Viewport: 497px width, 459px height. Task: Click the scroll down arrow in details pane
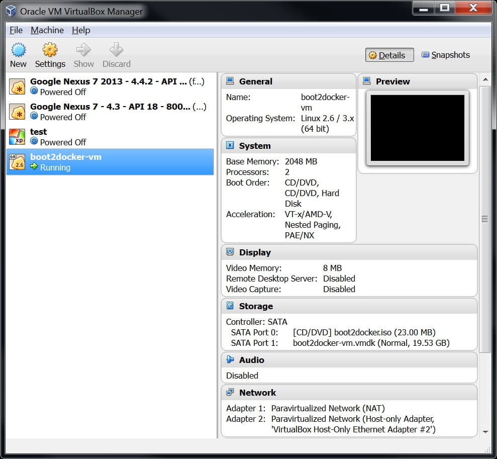(x=485, y=431)
